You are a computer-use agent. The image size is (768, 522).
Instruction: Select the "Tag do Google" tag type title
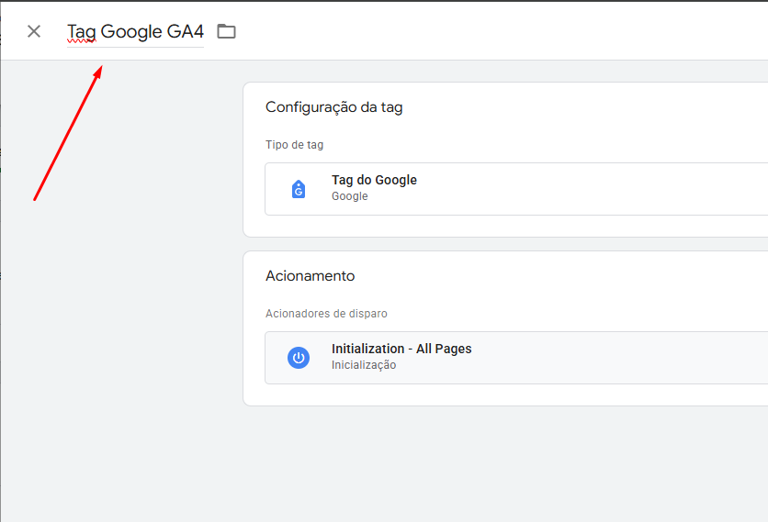[374, 180]
